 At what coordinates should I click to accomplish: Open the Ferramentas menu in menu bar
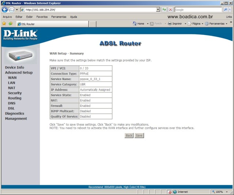59,17
